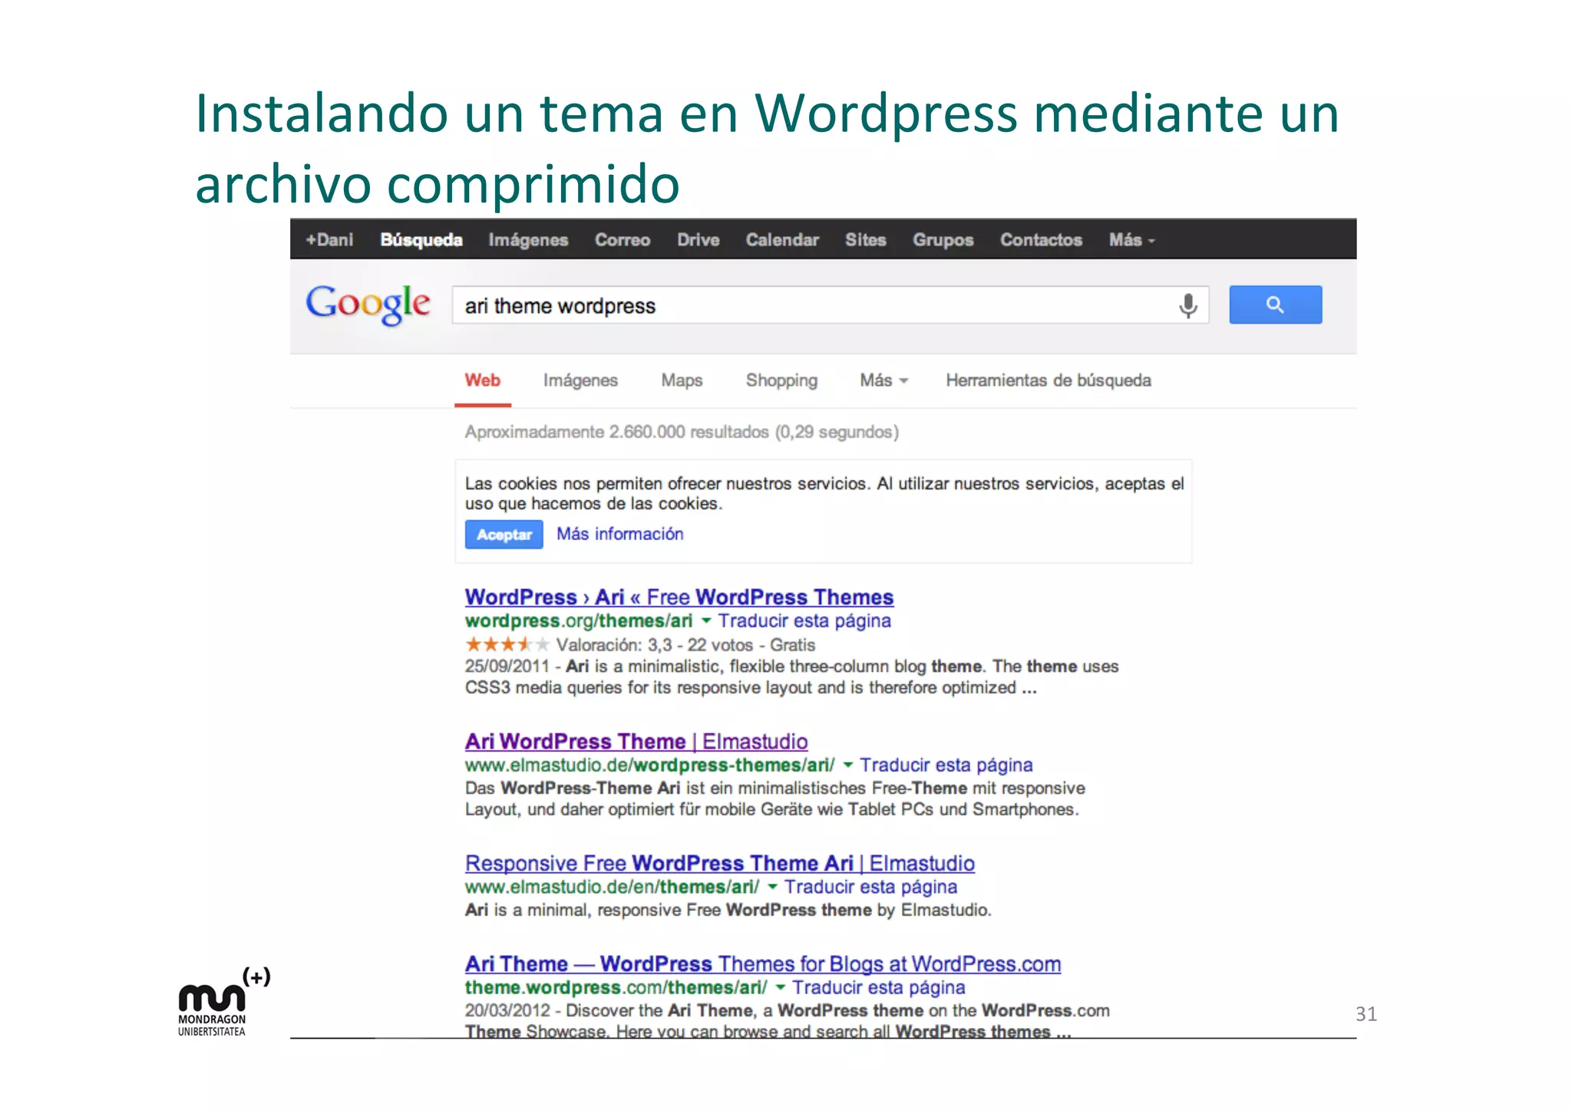This screenshot has height=1110, width=1572.
Task: Open Grupos in the top bar
Action: (943, 240)
